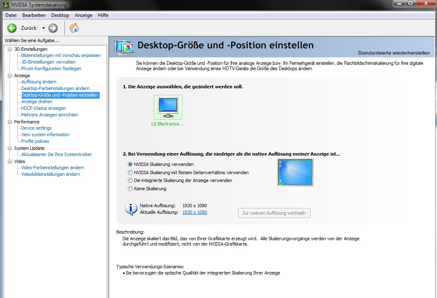Click the Performance category label

point(27,122)
